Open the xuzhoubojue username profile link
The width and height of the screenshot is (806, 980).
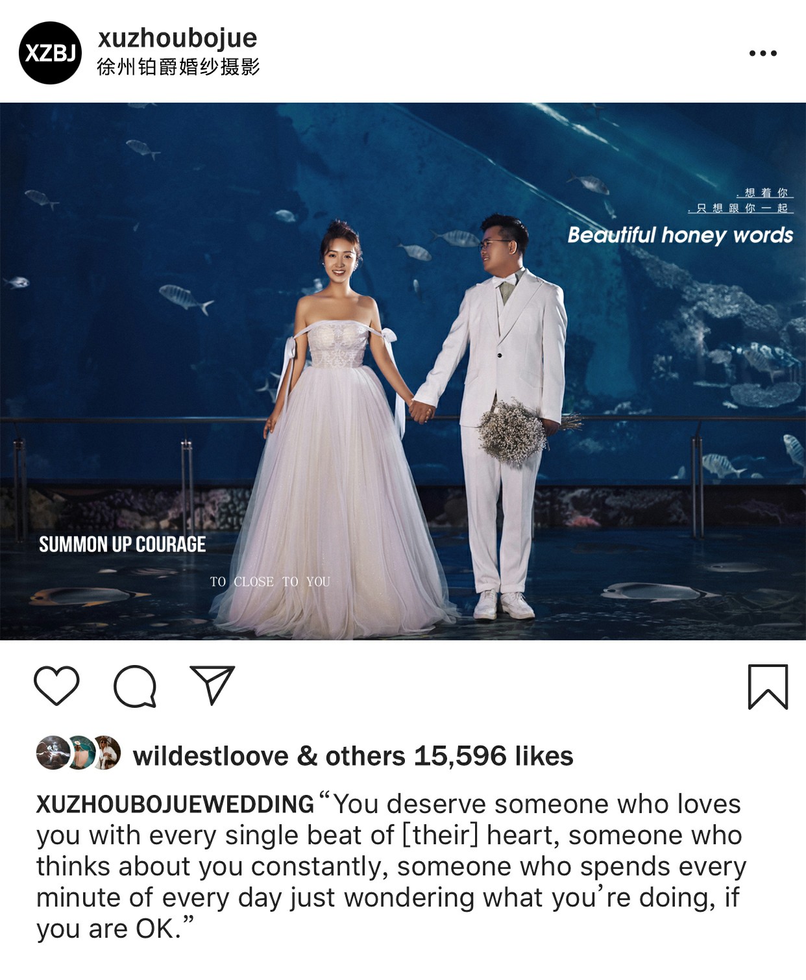(177, 38)
